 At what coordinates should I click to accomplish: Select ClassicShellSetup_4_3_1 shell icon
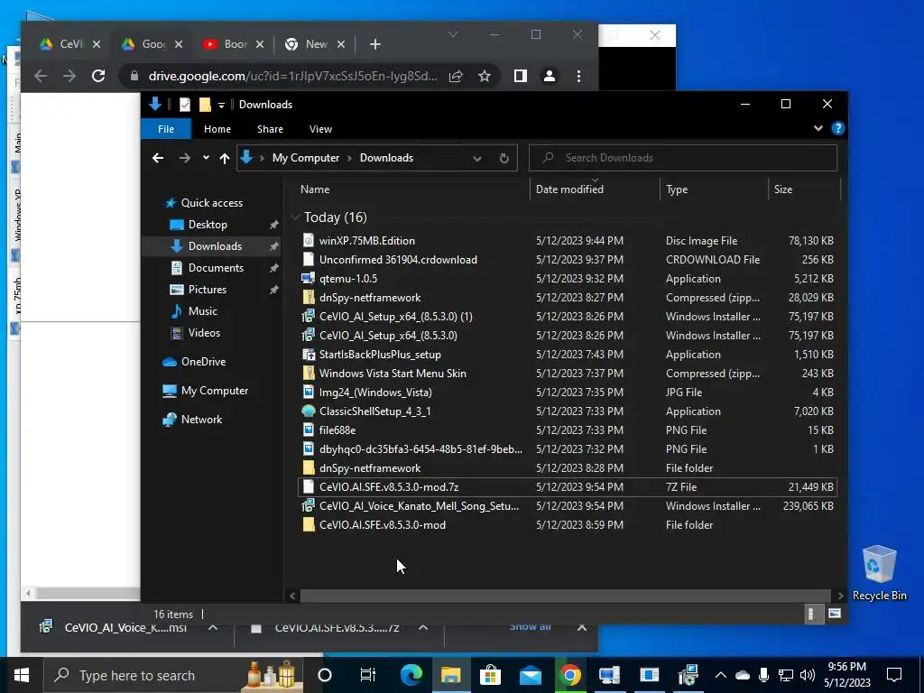coord(309,411)
